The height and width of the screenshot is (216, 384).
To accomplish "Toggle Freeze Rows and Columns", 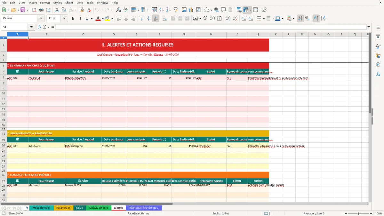I will coord(246,10).
